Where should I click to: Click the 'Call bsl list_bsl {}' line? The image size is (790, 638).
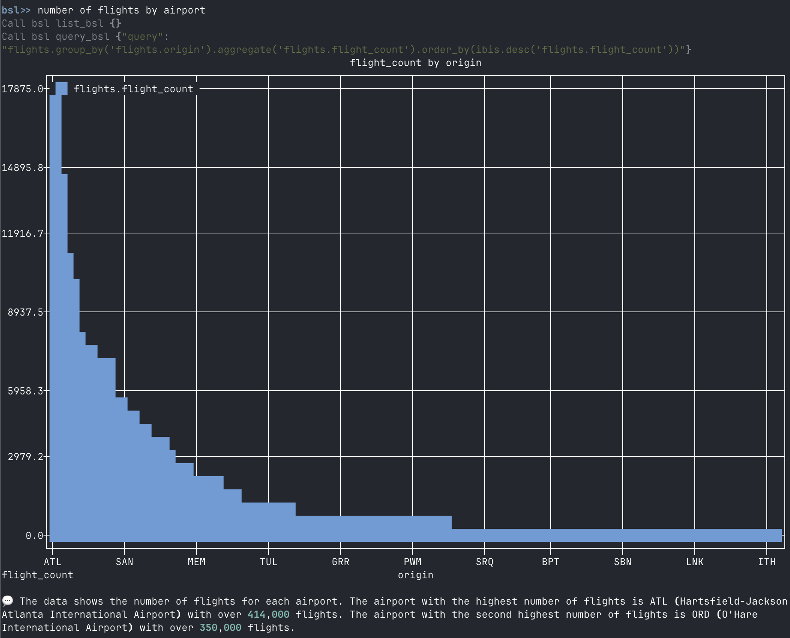tap(62, 23)
